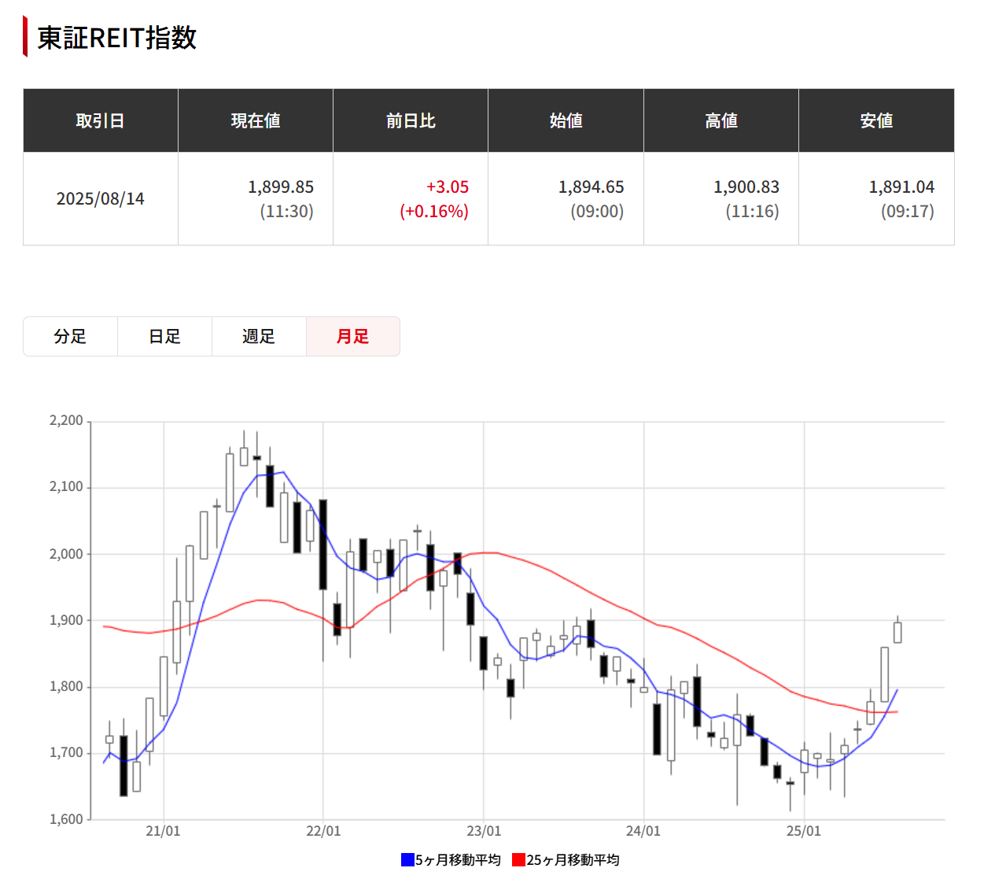Click the 現在値 column header

tap(255, 120)
